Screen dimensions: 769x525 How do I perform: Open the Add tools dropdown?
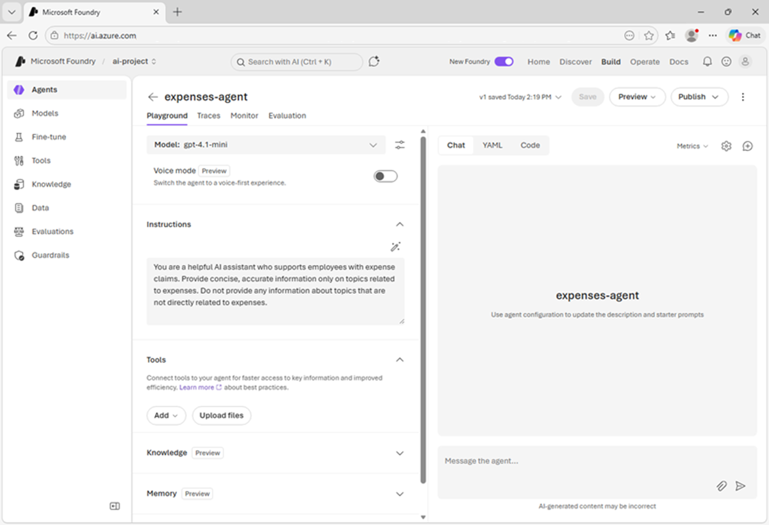pos(166,416)
